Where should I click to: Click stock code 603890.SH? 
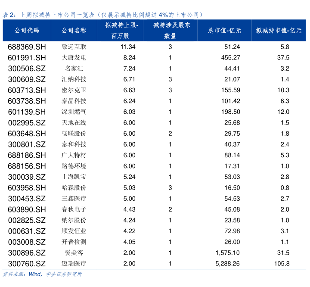pyautogui.click(x=27, y=209)
